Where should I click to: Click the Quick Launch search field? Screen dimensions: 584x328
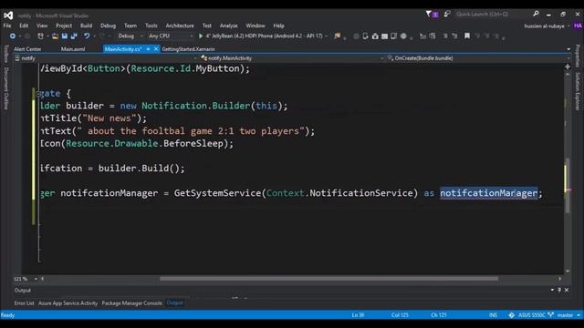click(493, 15)
